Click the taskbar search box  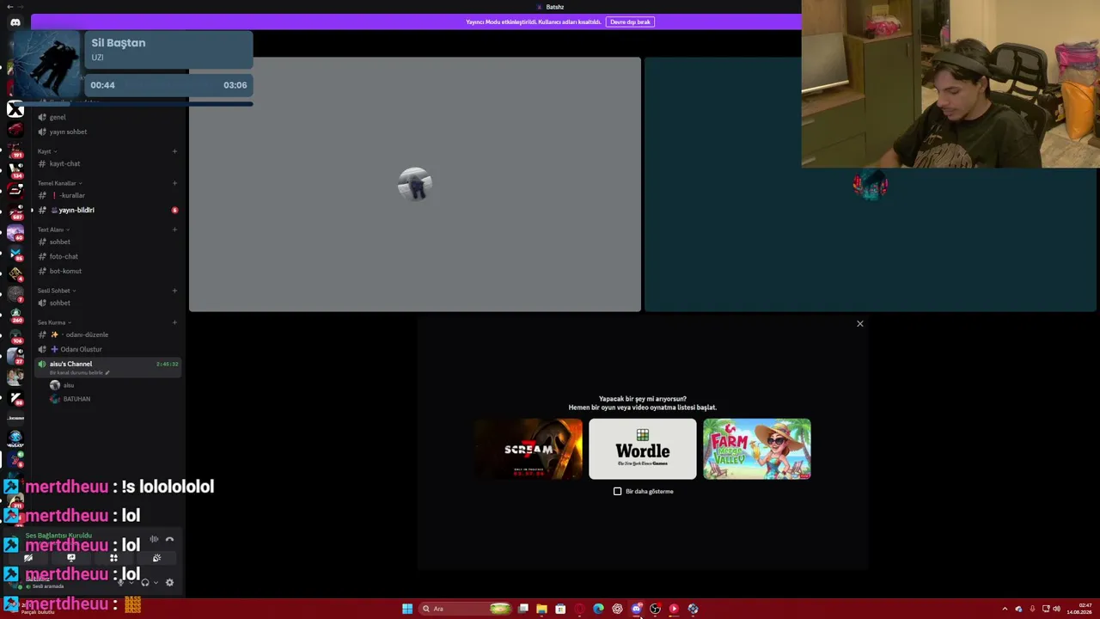point(464,609)
